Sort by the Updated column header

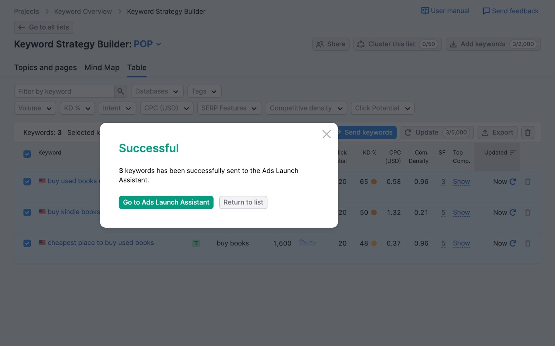pyautogui.click(x=499, y=153)
